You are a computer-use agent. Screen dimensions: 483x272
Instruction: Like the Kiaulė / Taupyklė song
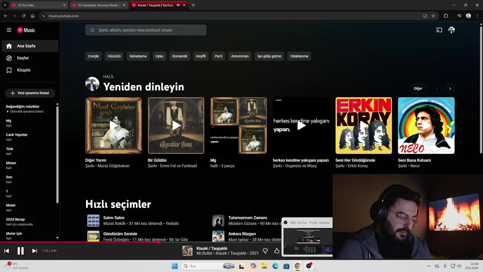[277, 251]
